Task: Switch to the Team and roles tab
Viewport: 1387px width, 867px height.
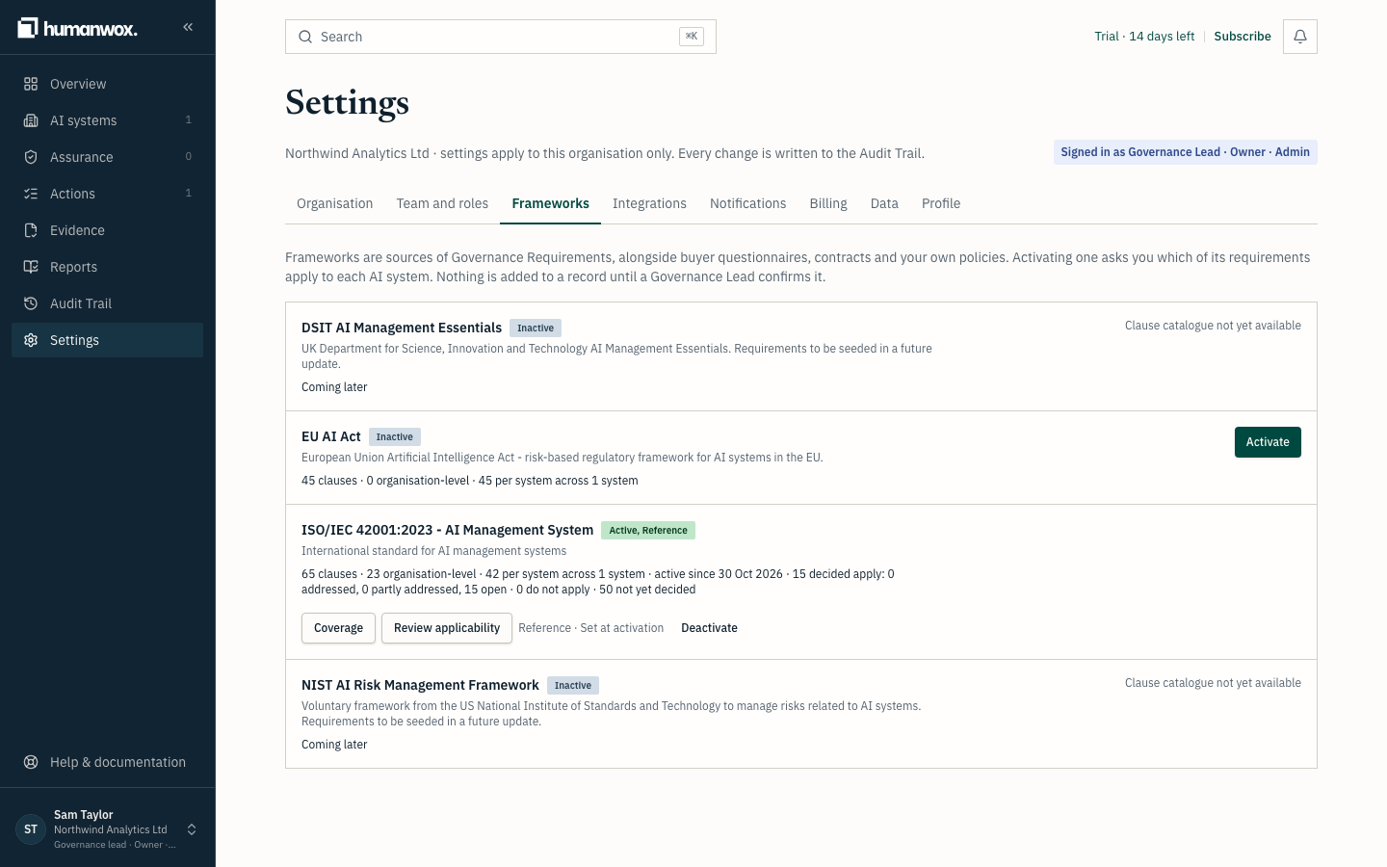Action: [442, 203]
